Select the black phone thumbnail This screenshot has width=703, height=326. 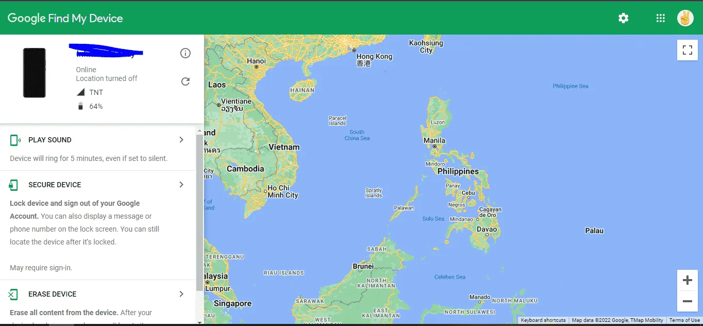(x=34, y=73)
